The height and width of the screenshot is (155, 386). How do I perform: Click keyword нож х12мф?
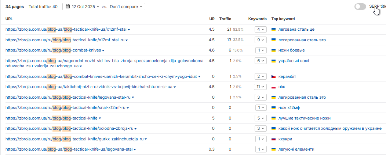pyautogui.click(x=289, y=108)
